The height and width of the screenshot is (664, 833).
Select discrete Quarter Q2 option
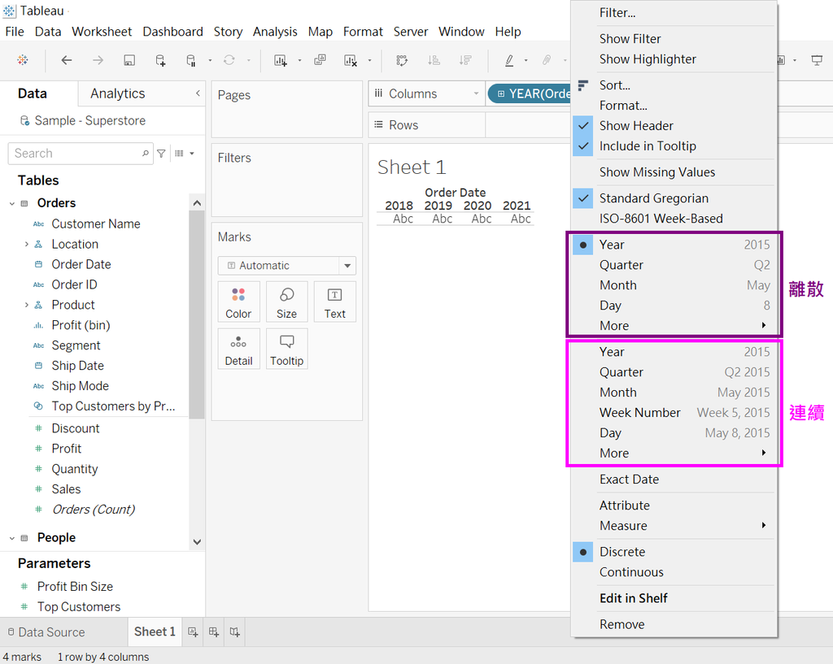674,265
